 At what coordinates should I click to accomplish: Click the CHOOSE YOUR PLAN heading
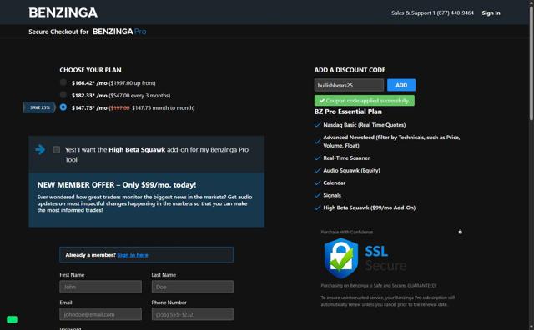coord(90,70)
